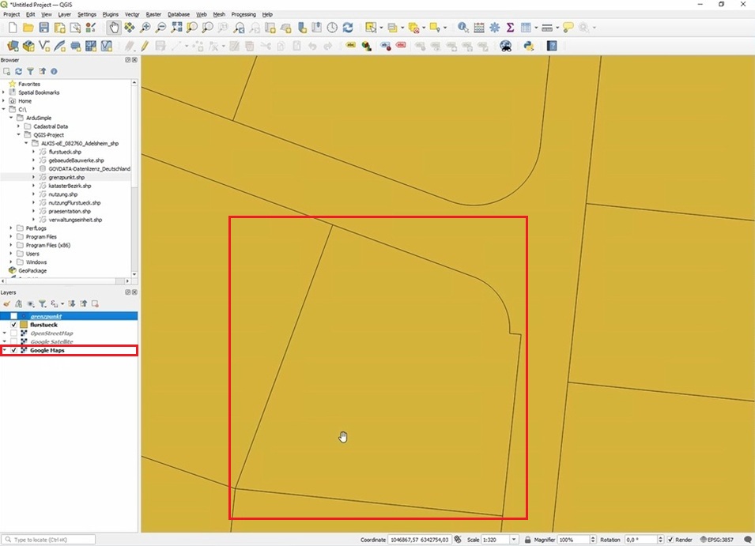Open the Python Console icon

[x=528, y=46]
